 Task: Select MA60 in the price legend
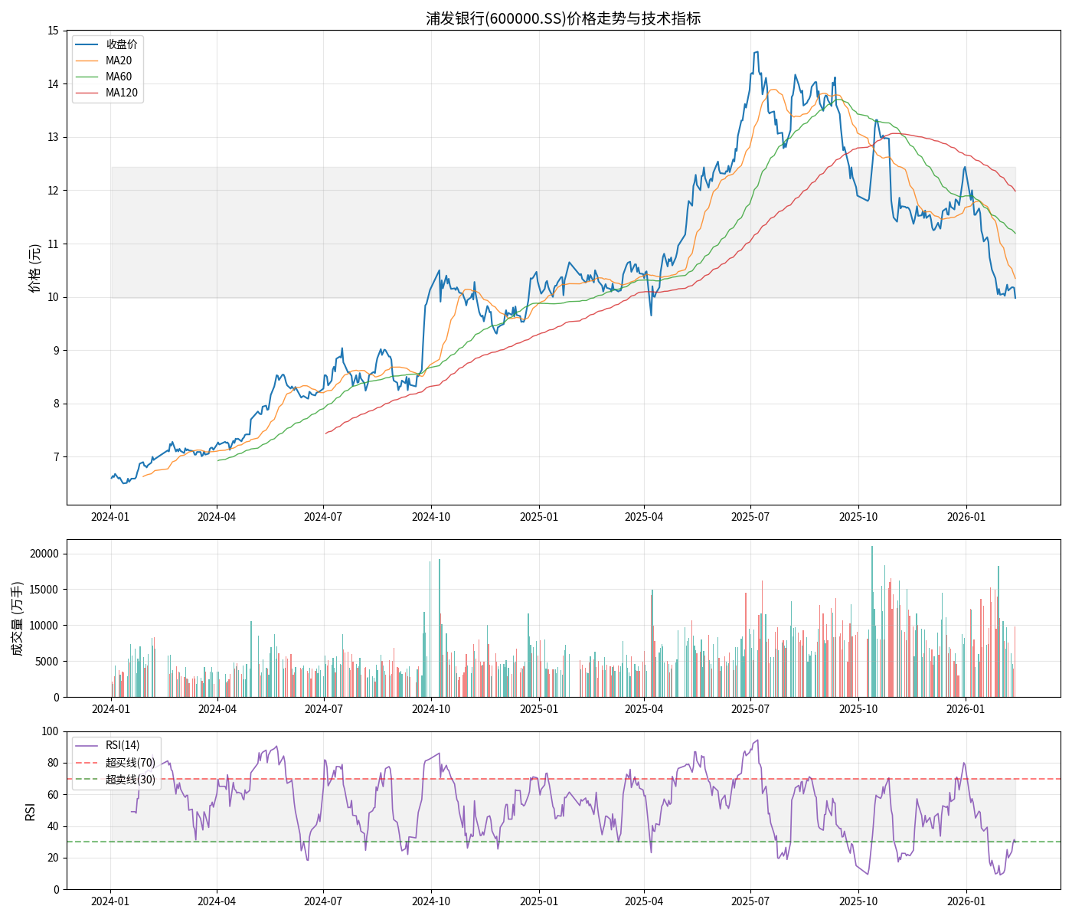pos(118,77)
